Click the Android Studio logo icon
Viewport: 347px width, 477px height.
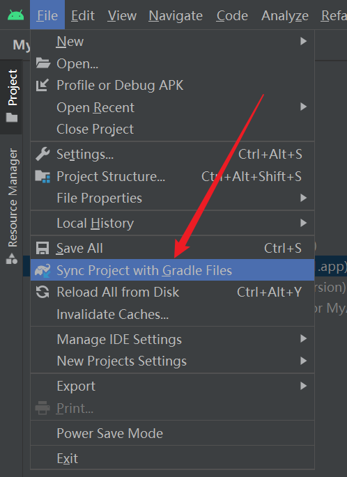coord(15,15)
